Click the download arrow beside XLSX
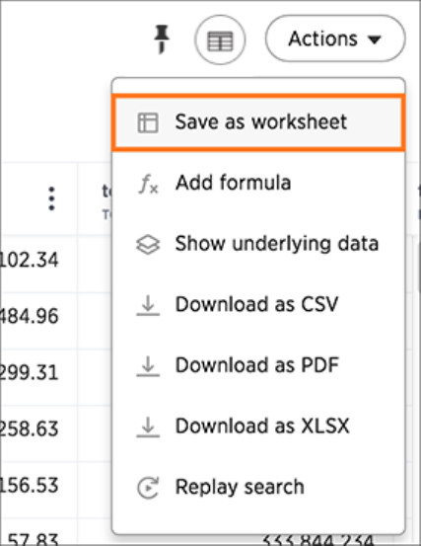The width and height of the screenshot is (421, 546). click(148, 427)
